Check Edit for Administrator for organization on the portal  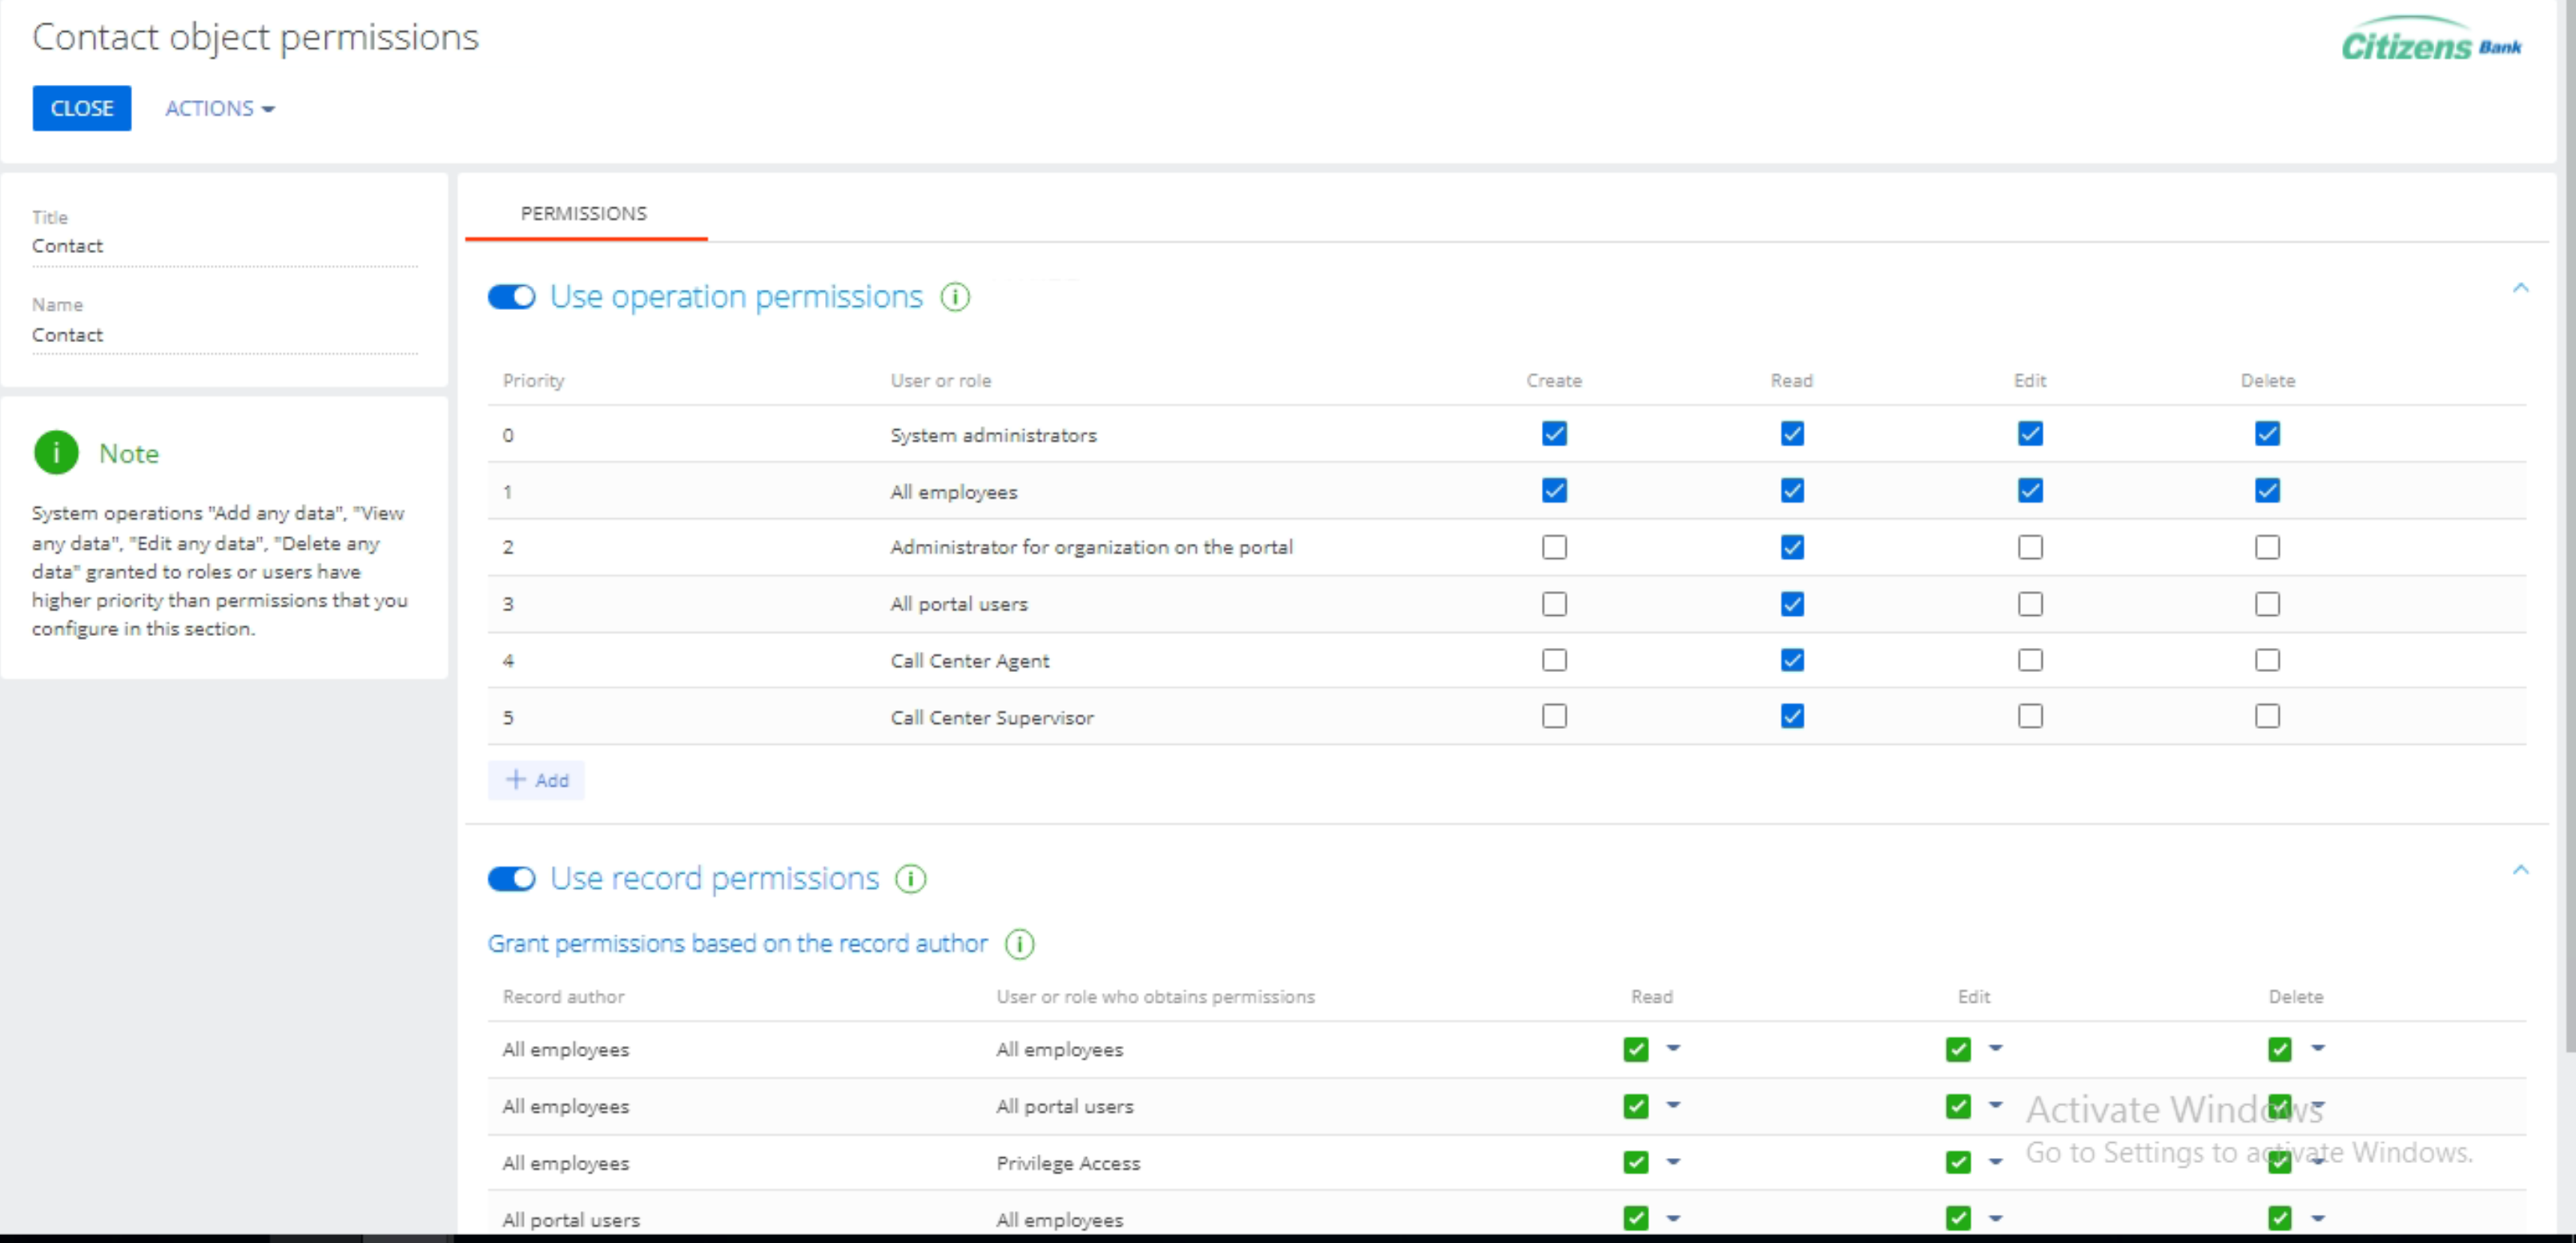click(x=2030, y=547)
